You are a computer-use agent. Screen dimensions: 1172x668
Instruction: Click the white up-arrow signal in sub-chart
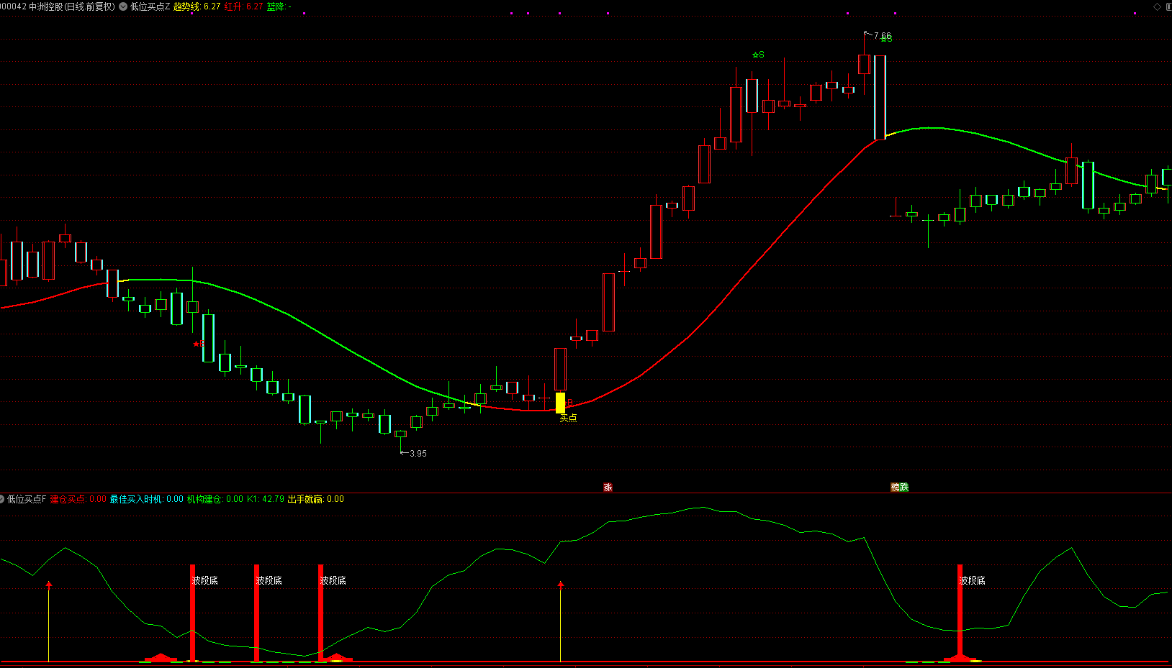tap(49, 621)
